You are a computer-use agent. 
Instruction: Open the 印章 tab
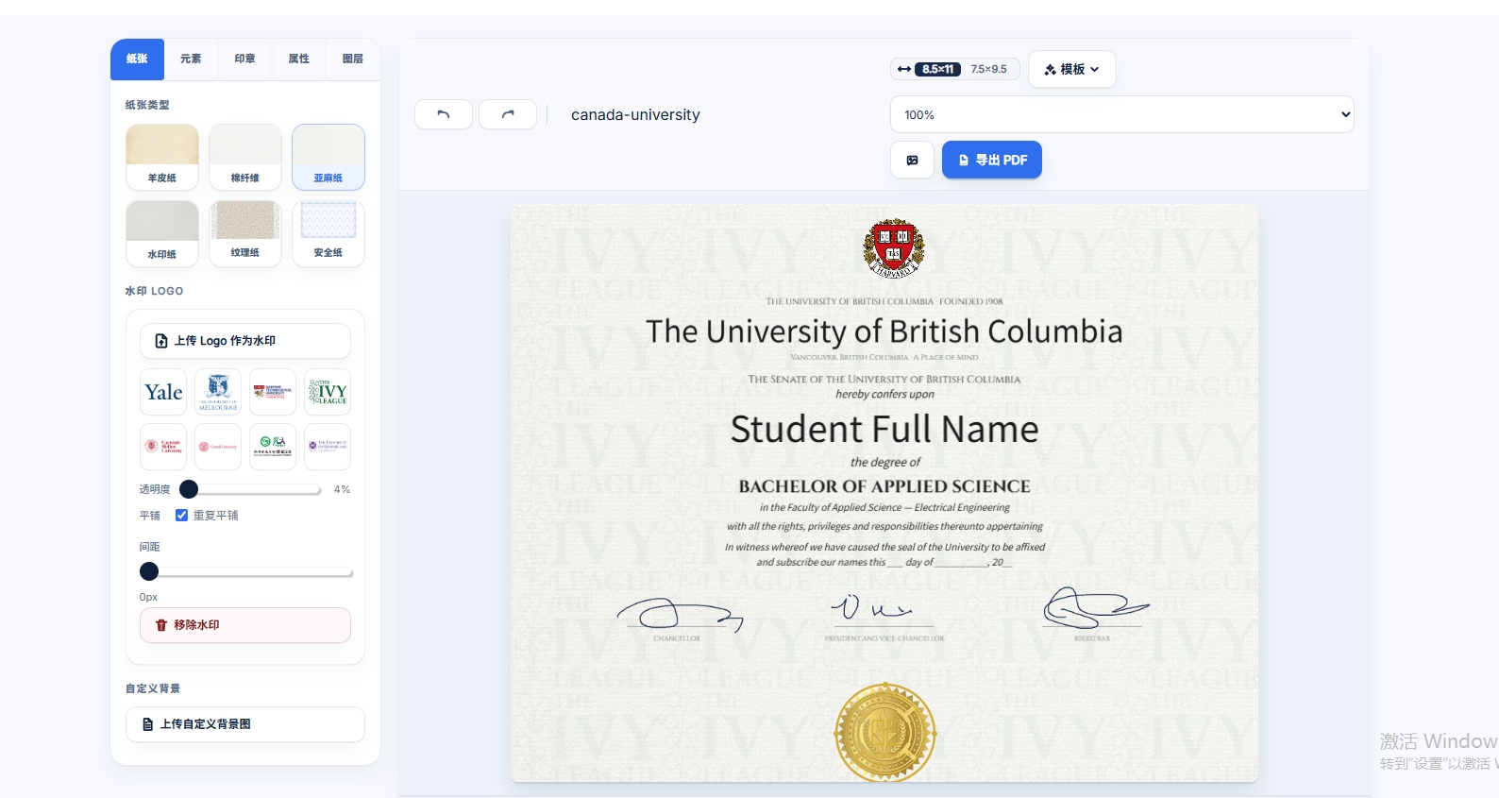(244, 59)
